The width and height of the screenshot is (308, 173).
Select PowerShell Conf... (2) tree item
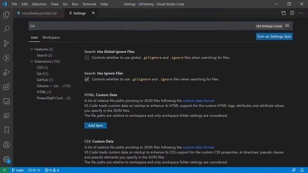pos(53,98)
